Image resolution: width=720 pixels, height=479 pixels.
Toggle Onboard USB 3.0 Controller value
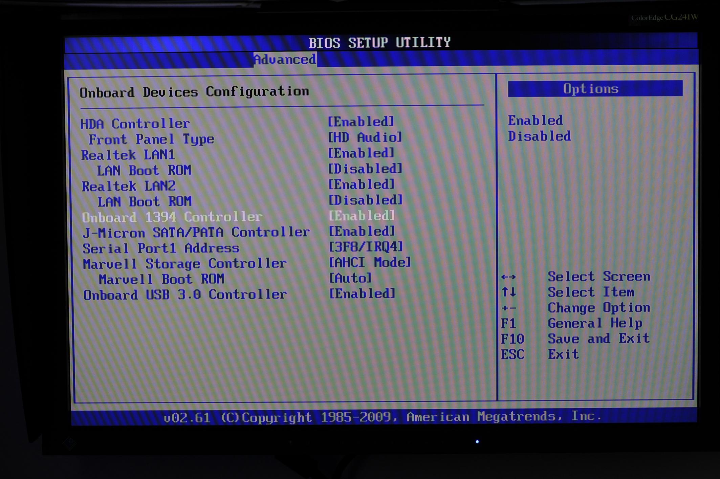coord(362,293)
